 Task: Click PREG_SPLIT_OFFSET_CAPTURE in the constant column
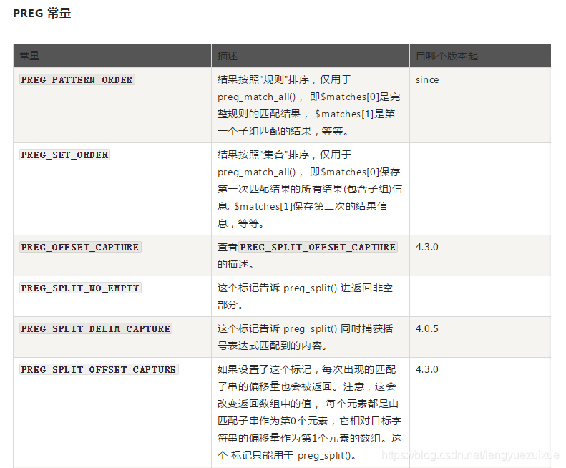tap(99, 370)
